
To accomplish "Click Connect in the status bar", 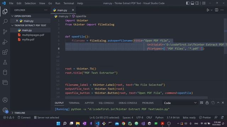I will coord(24,117).
